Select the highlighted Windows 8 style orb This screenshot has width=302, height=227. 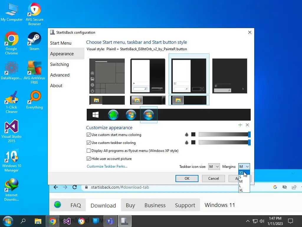(149, 115)
